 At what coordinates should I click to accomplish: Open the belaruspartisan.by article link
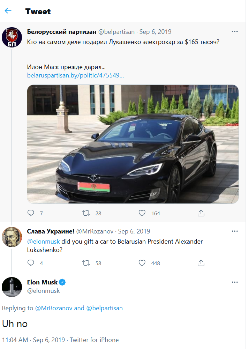75,75
